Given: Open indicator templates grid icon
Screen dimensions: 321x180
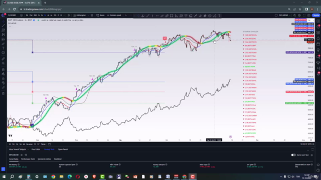Looking at the screenshot, I should pyautogui.click(x=92, y=15).
